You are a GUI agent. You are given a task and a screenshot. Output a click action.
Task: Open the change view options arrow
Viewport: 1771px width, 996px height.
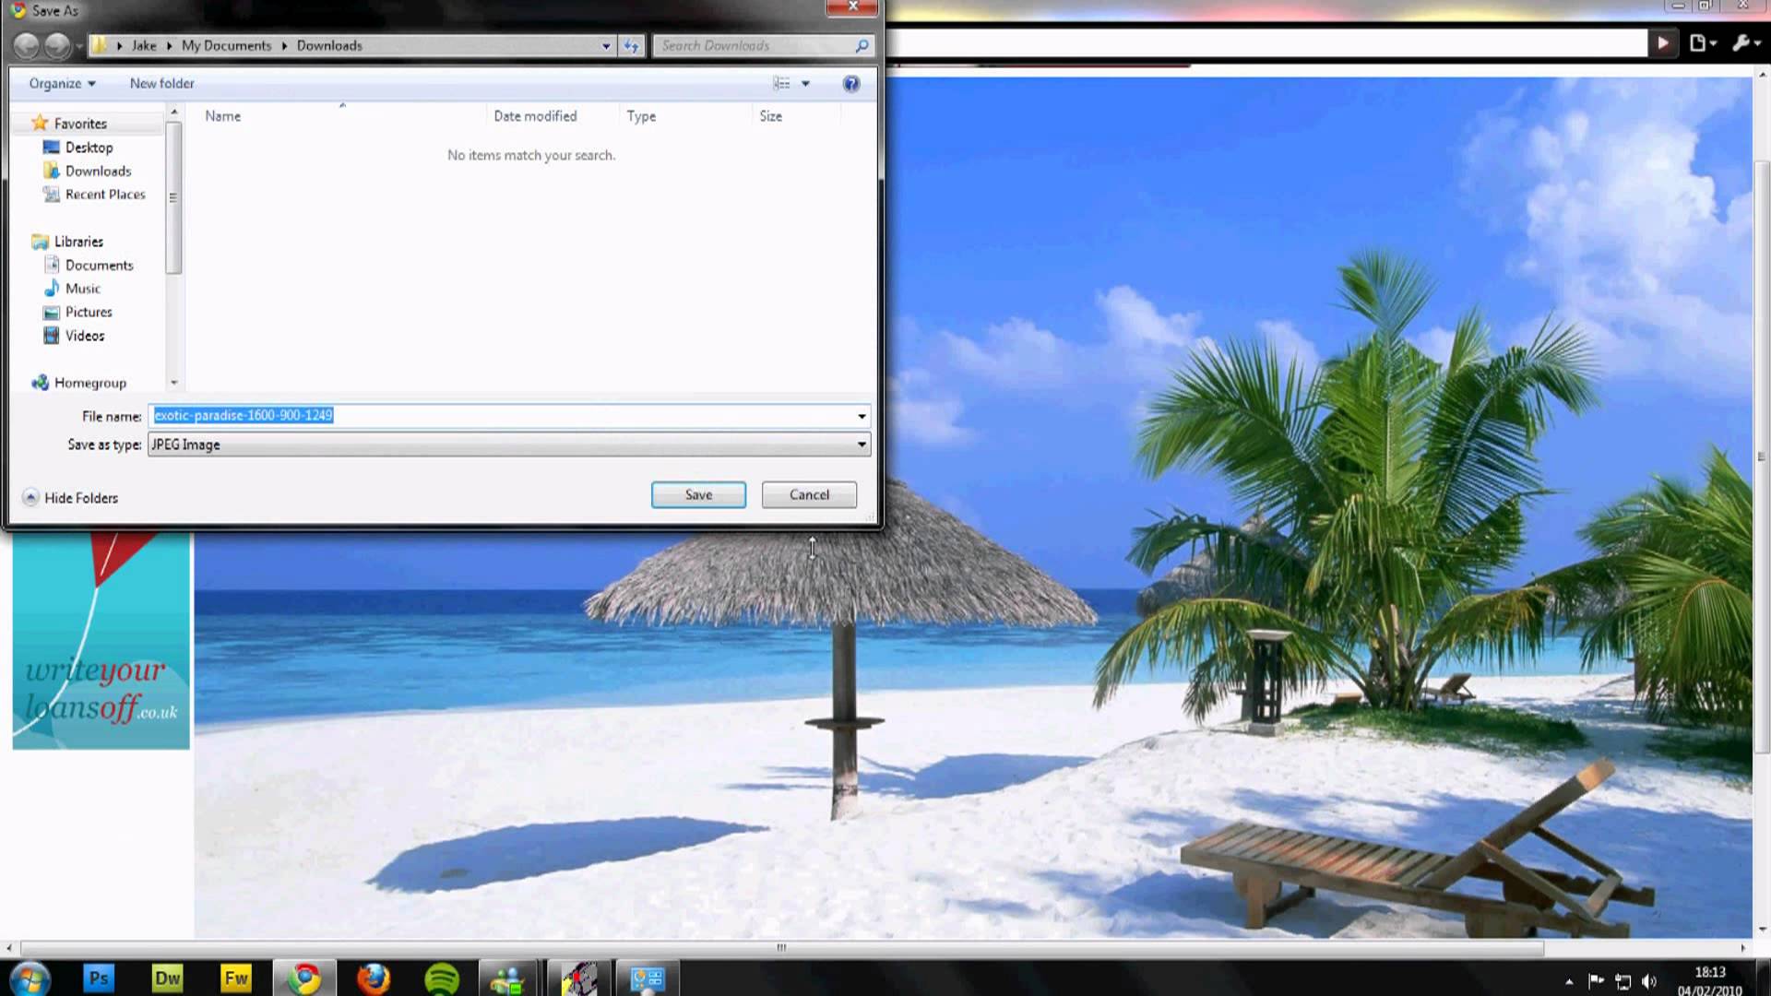tap(805, 84)
